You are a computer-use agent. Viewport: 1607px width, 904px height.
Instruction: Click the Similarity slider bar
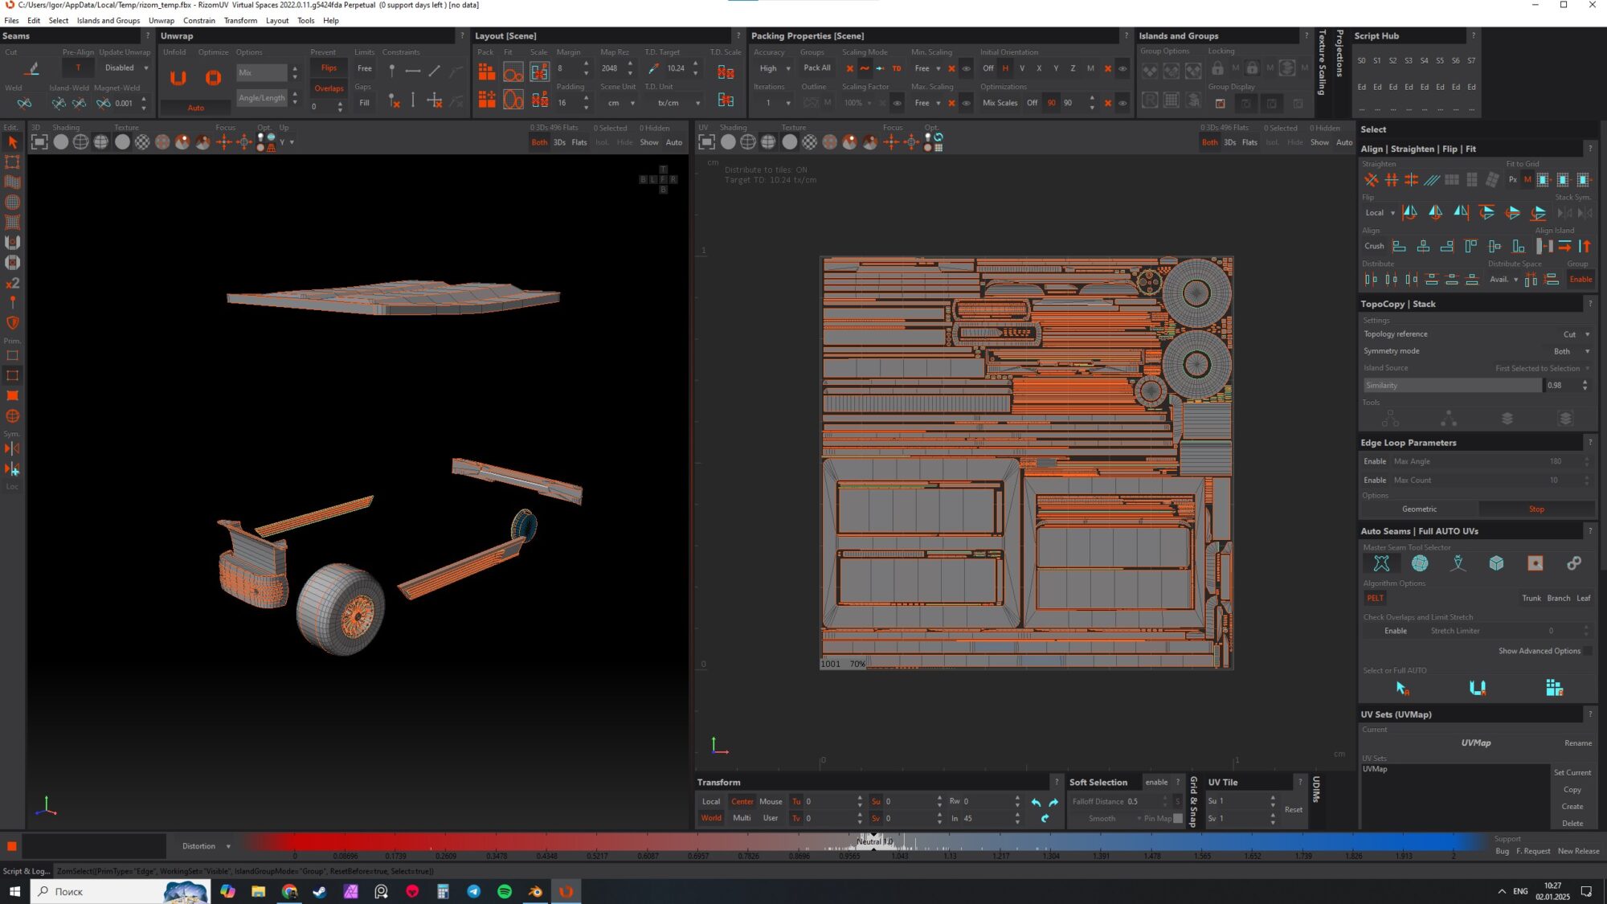tap(1451, 386)
